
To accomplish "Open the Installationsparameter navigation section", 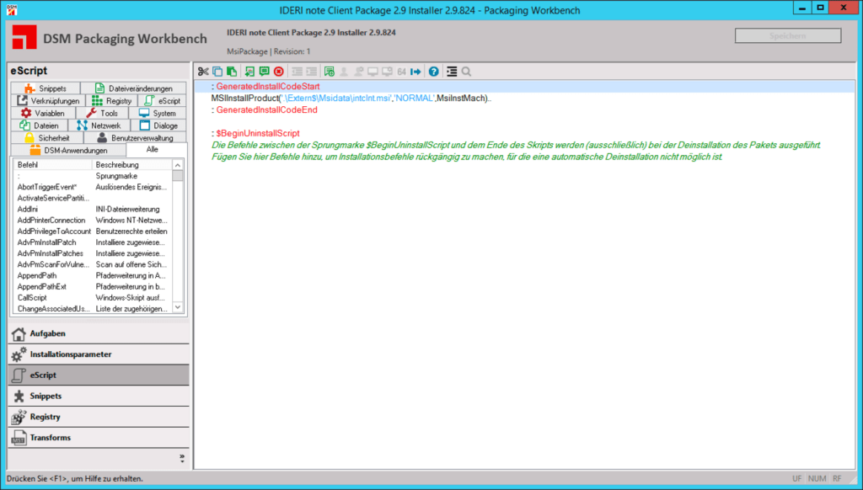I will click(x=99, y=354).
